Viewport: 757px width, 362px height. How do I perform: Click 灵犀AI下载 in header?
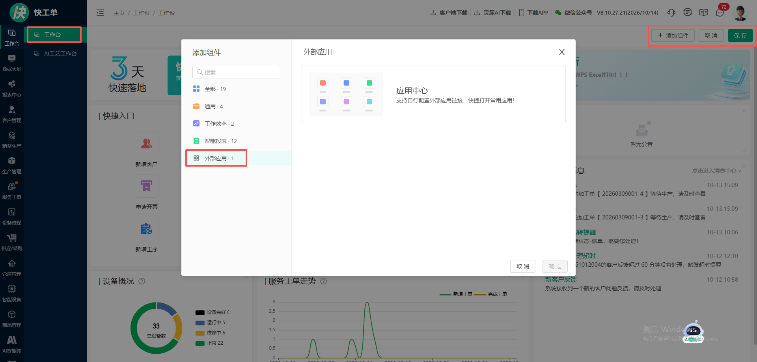coord(492,13)
